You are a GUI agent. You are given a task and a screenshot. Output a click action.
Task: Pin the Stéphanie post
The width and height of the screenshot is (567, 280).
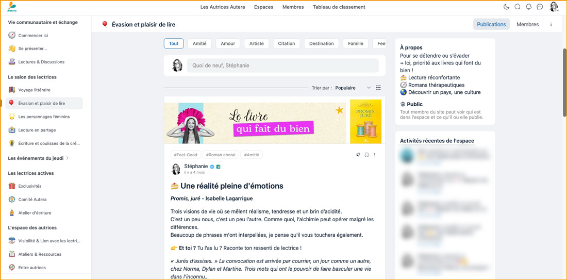358,155
